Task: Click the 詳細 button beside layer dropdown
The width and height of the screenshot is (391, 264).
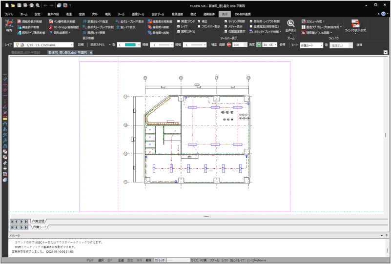Action: point(81,44)
